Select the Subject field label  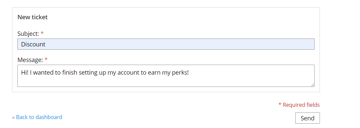pyautogui.click(x=28, y=34)
